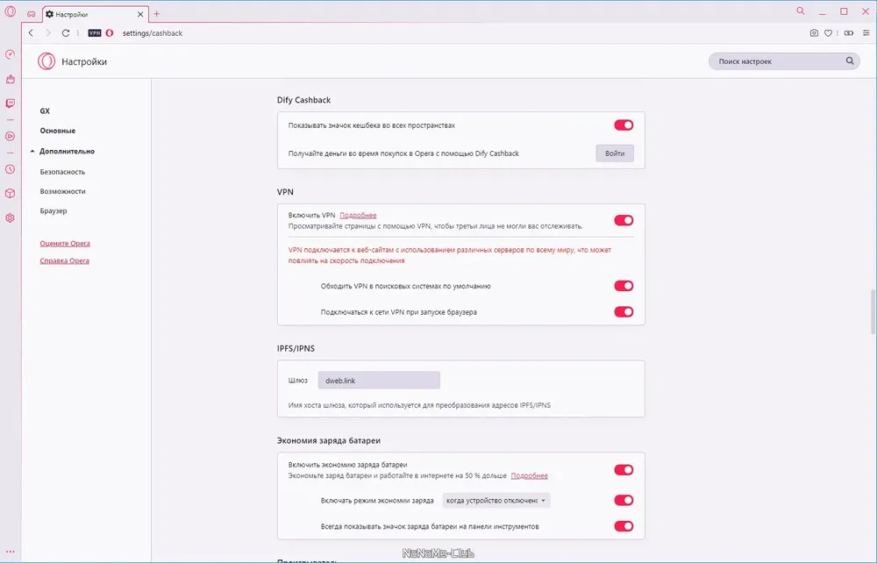The width and height of the screenshot is (877, 563).
Task: Click Dify Cashback section heading
Action: [303, 100]
